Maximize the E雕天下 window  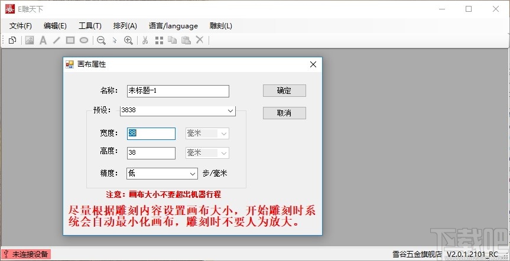pos(469,9)
